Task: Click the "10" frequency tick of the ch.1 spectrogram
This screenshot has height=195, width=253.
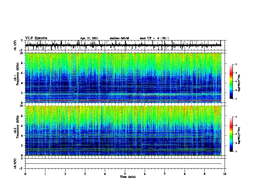Action: pos(22,53)
